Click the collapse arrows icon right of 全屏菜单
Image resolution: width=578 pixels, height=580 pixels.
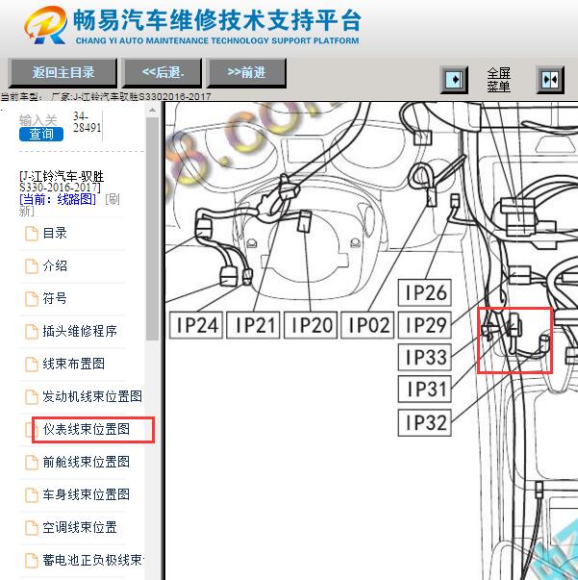point(550,80)
